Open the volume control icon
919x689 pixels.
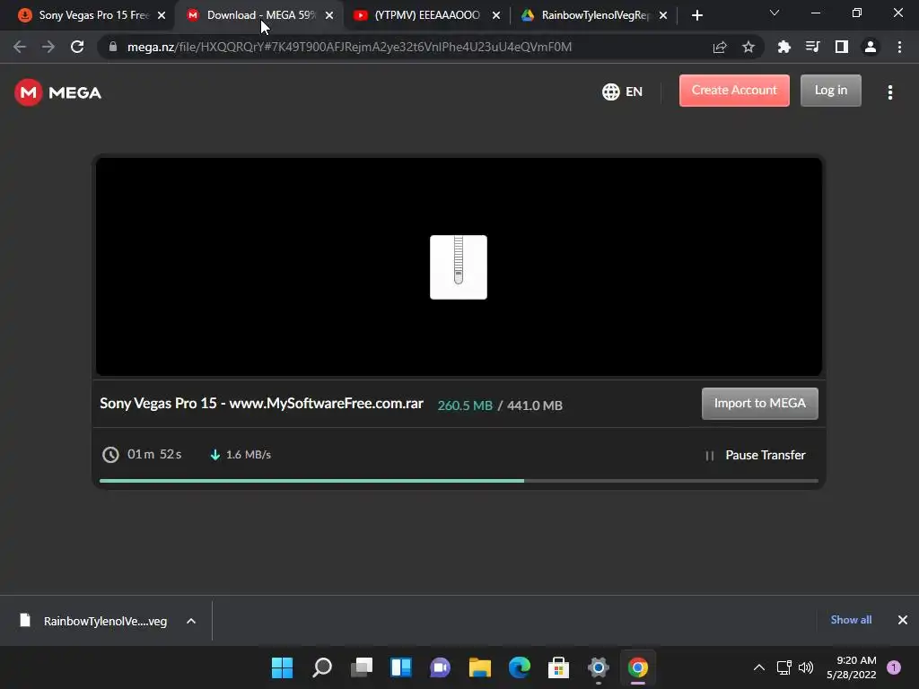pyautogui.click(x=806, y=667)
